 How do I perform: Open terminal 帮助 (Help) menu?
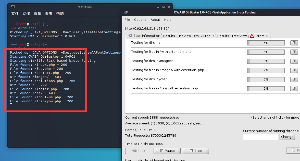[x=60, y=13]
